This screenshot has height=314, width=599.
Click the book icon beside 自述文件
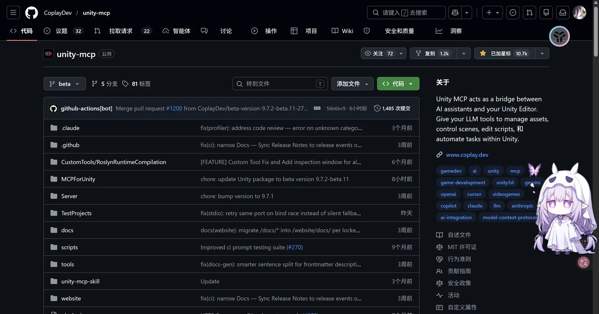[x=439, y=235]
